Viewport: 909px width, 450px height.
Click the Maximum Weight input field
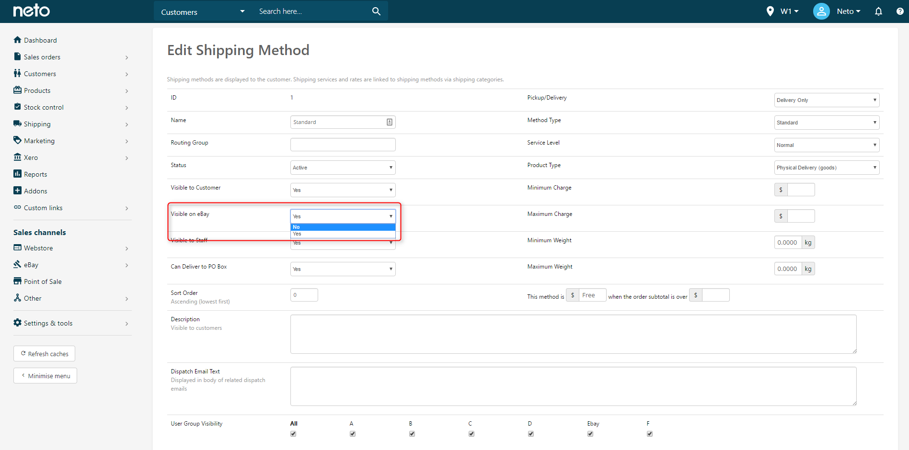tap(788, 269)
